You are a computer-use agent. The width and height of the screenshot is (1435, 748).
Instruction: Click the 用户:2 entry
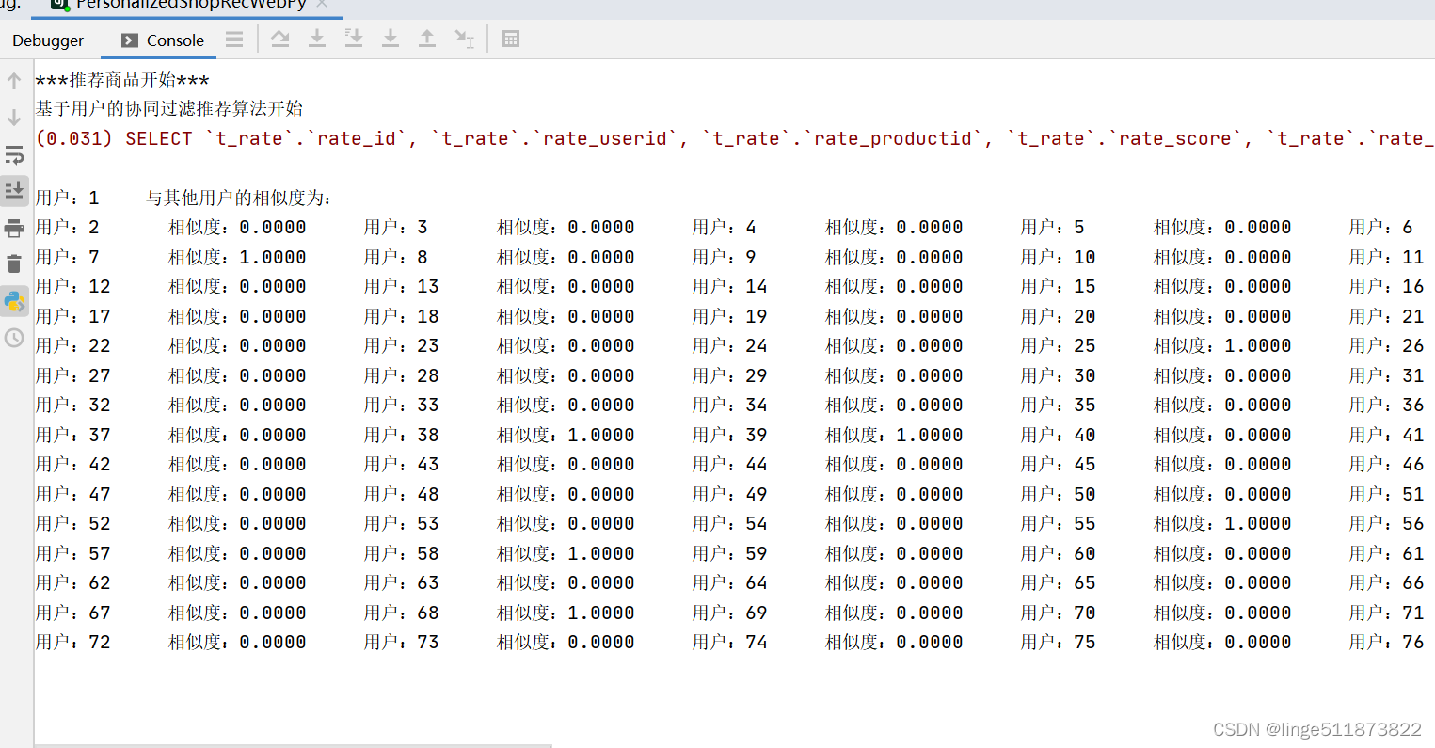coord(68,227)
